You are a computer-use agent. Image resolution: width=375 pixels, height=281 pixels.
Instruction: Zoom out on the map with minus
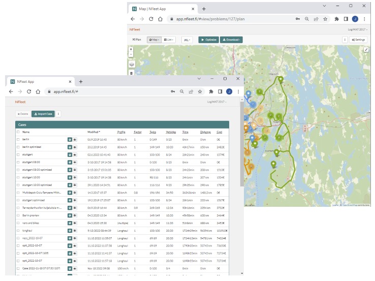pyautogui.click(x=131, y=54)
